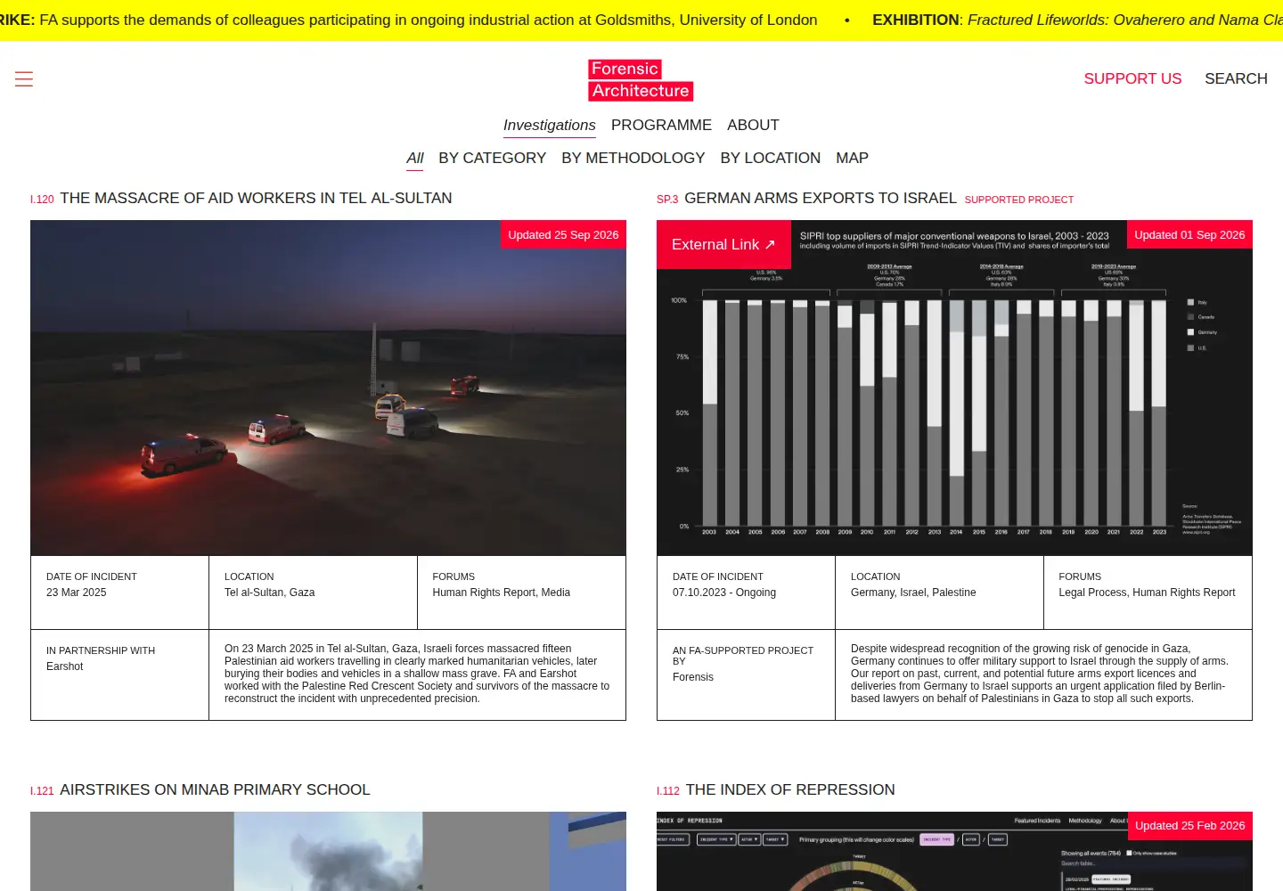Open SEARCH in the header
Viewport: 1283px width, 891px height.
point(1236,78)
